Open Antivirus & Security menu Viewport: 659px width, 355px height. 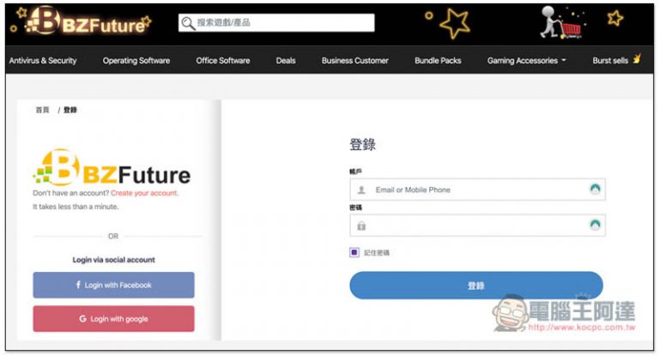click(x=43, y=61)
